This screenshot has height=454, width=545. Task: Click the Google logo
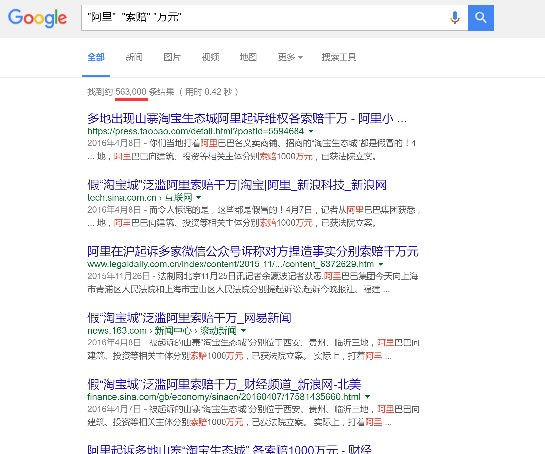point(37,18)
